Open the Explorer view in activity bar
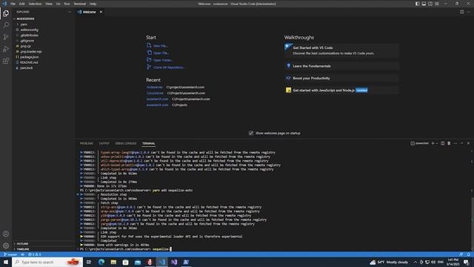 pos(6,13)
